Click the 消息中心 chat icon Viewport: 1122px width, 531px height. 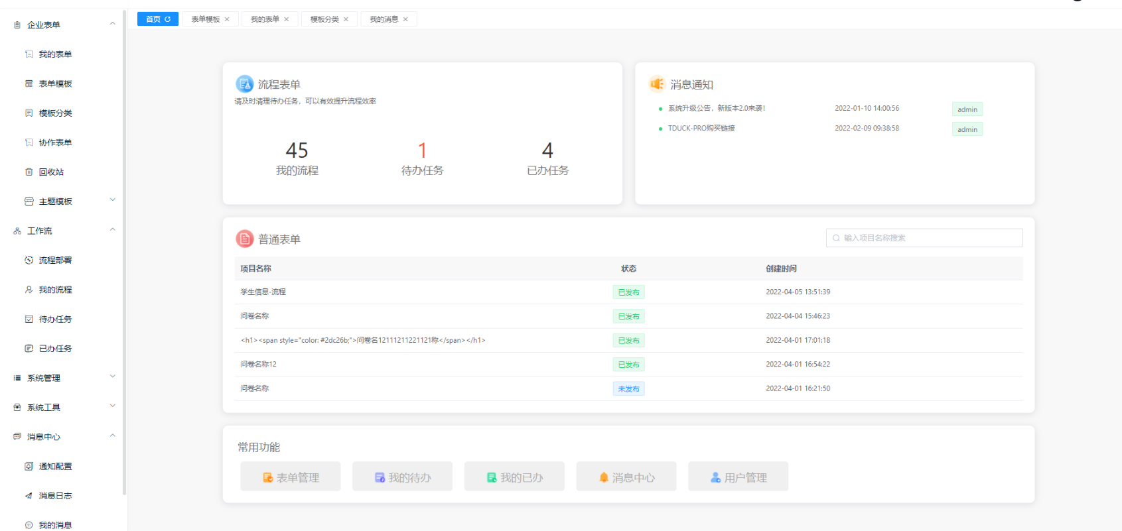[x=17, y=436]
